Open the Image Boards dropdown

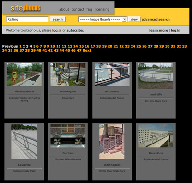102,19
